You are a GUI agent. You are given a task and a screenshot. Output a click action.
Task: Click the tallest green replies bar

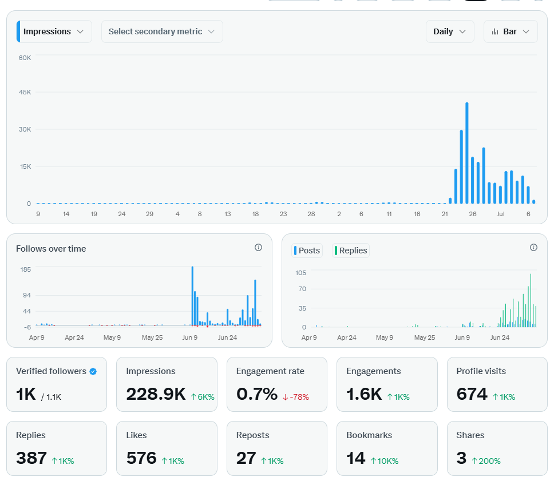point(531,300)
